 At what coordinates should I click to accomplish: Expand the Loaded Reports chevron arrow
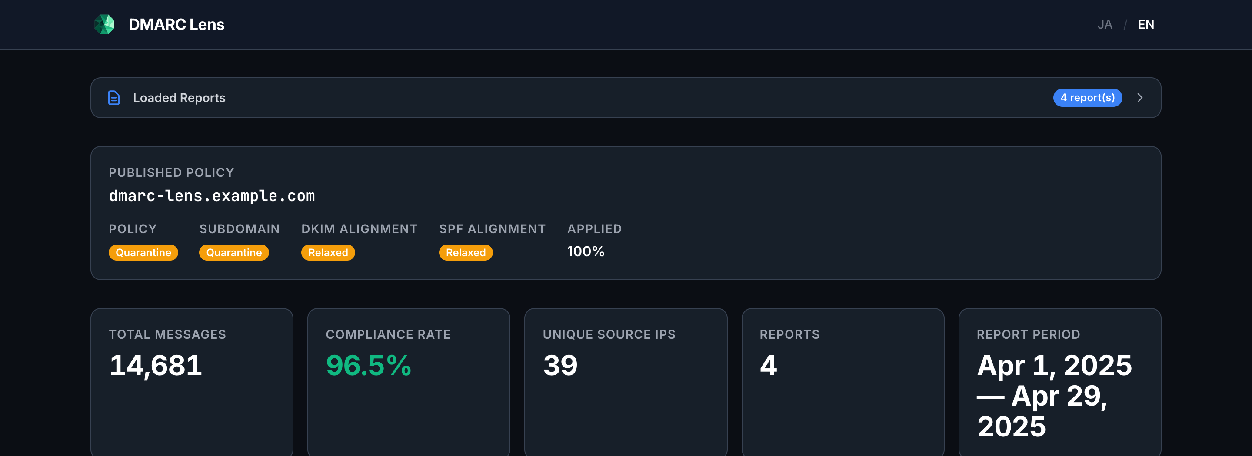pos(1140,98)
